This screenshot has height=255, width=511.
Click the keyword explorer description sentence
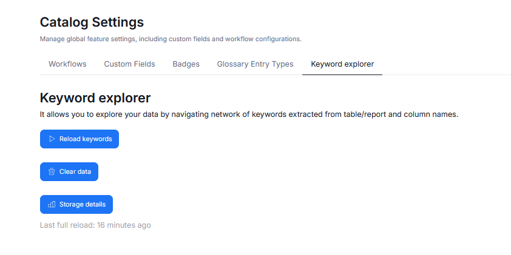click(249, 114)
